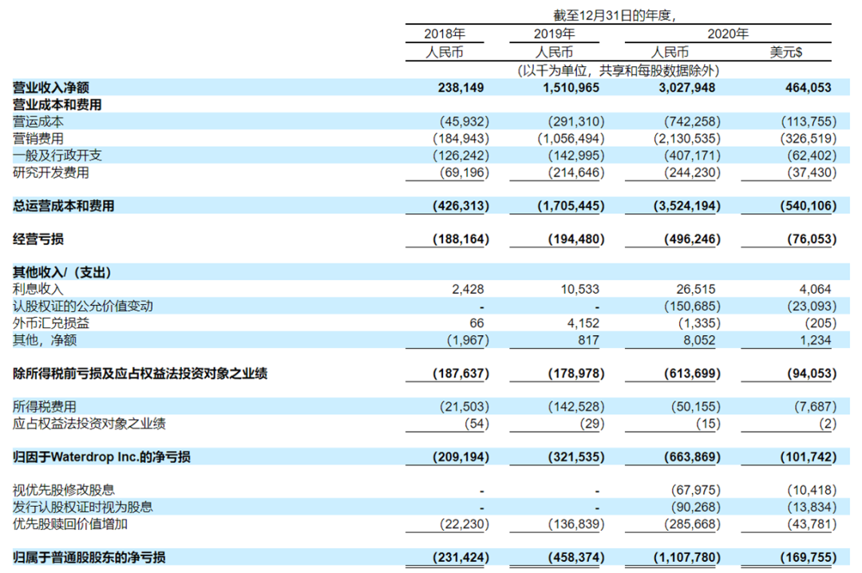This screenshot has height=573, width=862.
Task: Select the 其他，净额 row label
Action: 45,341
